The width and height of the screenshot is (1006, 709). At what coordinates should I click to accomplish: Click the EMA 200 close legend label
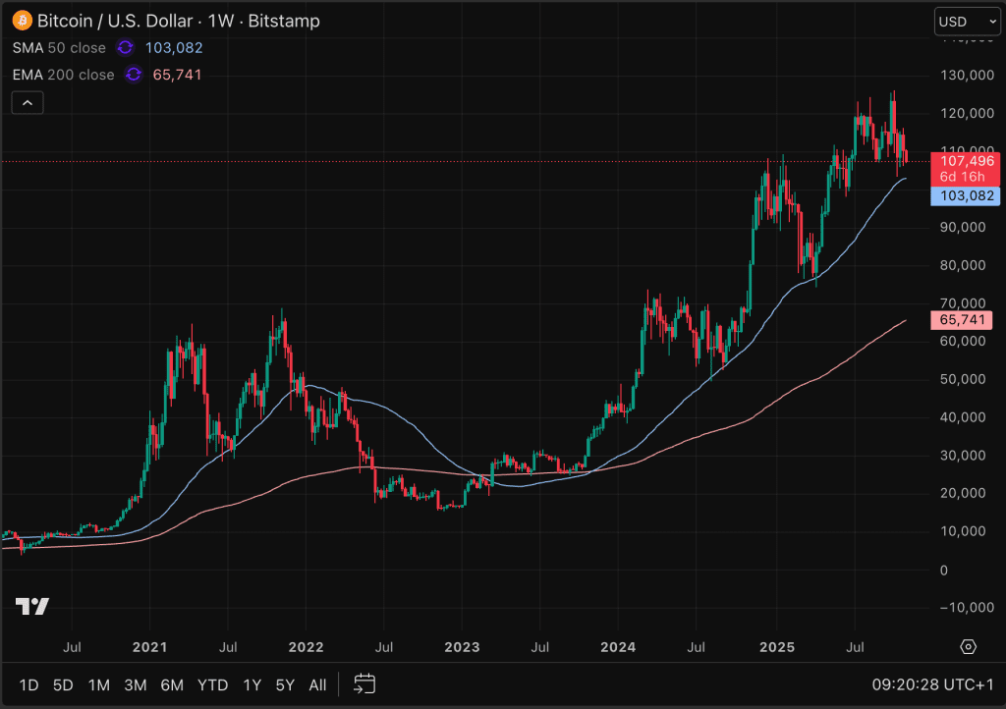coord(63,75)
